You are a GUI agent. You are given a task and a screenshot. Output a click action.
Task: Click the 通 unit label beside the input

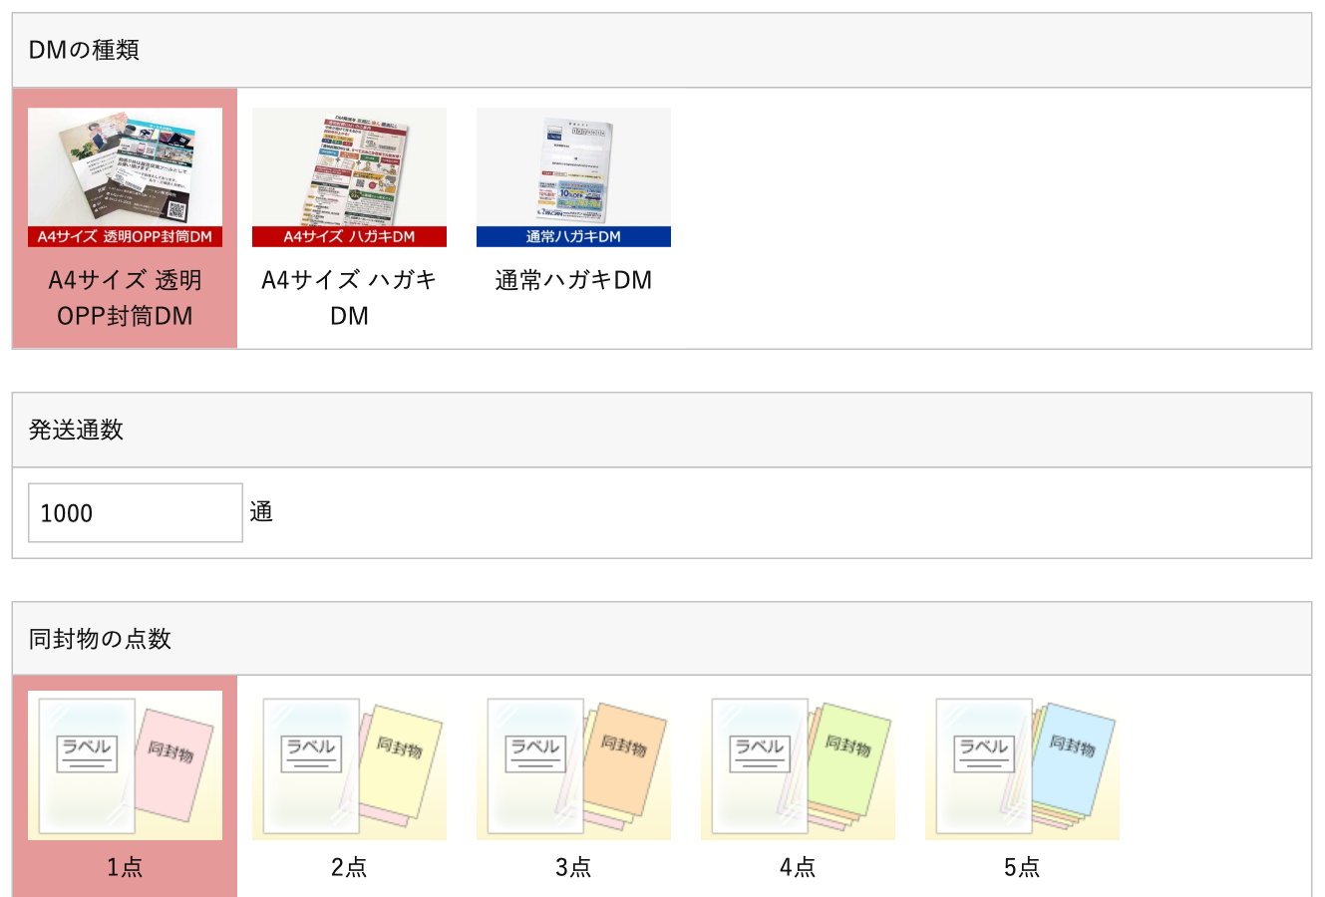pyautogui.click(x=261, y=512)
